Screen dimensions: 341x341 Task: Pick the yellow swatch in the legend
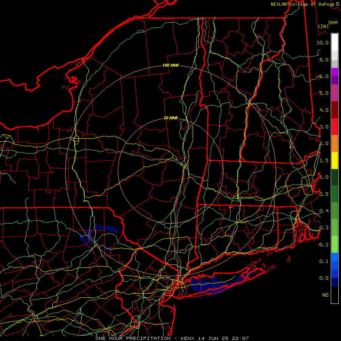point(335,160)
